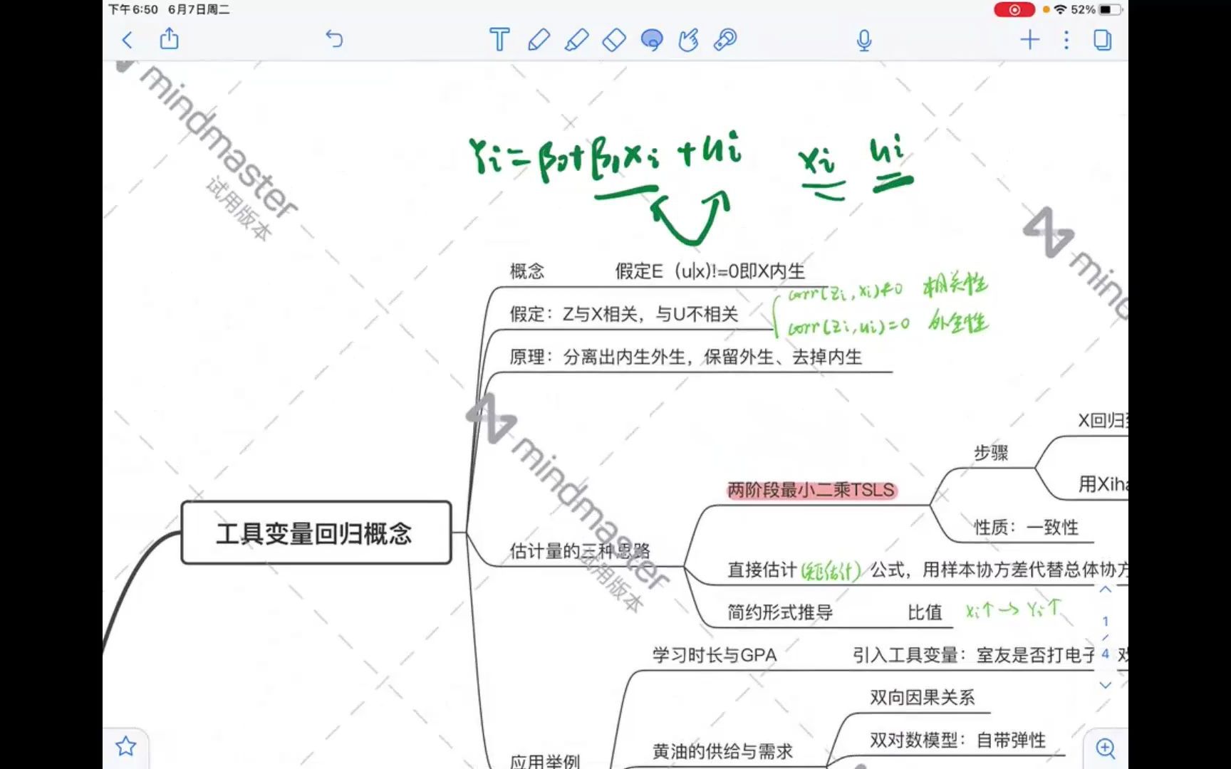This screenshot has height=769, width=1231.
Task: Tap the zoom-in magnifier at bottom right
Action: click(1106, 748)
